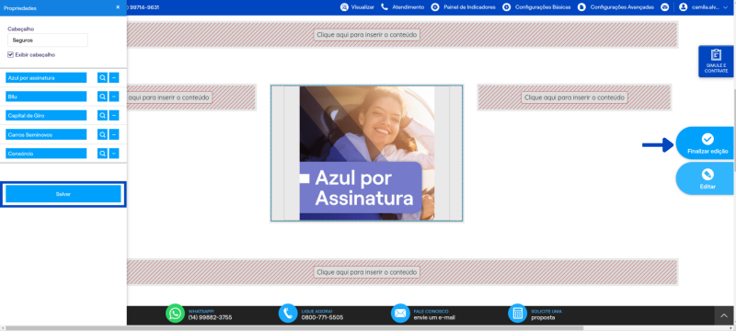Screen dimensions: 736x331
Task: Click search icon for Capital de Giro
Action: click(x=102, y=115)
